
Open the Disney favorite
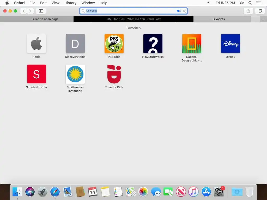230,43
